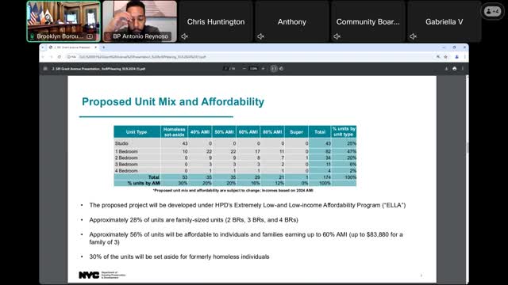Rotate the PDF with the rotate icon
The image size is (508, 285).
click(281, 69)
